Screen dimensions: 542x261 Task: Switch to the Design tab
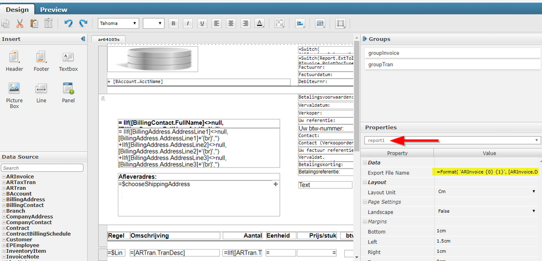(17, 9)
